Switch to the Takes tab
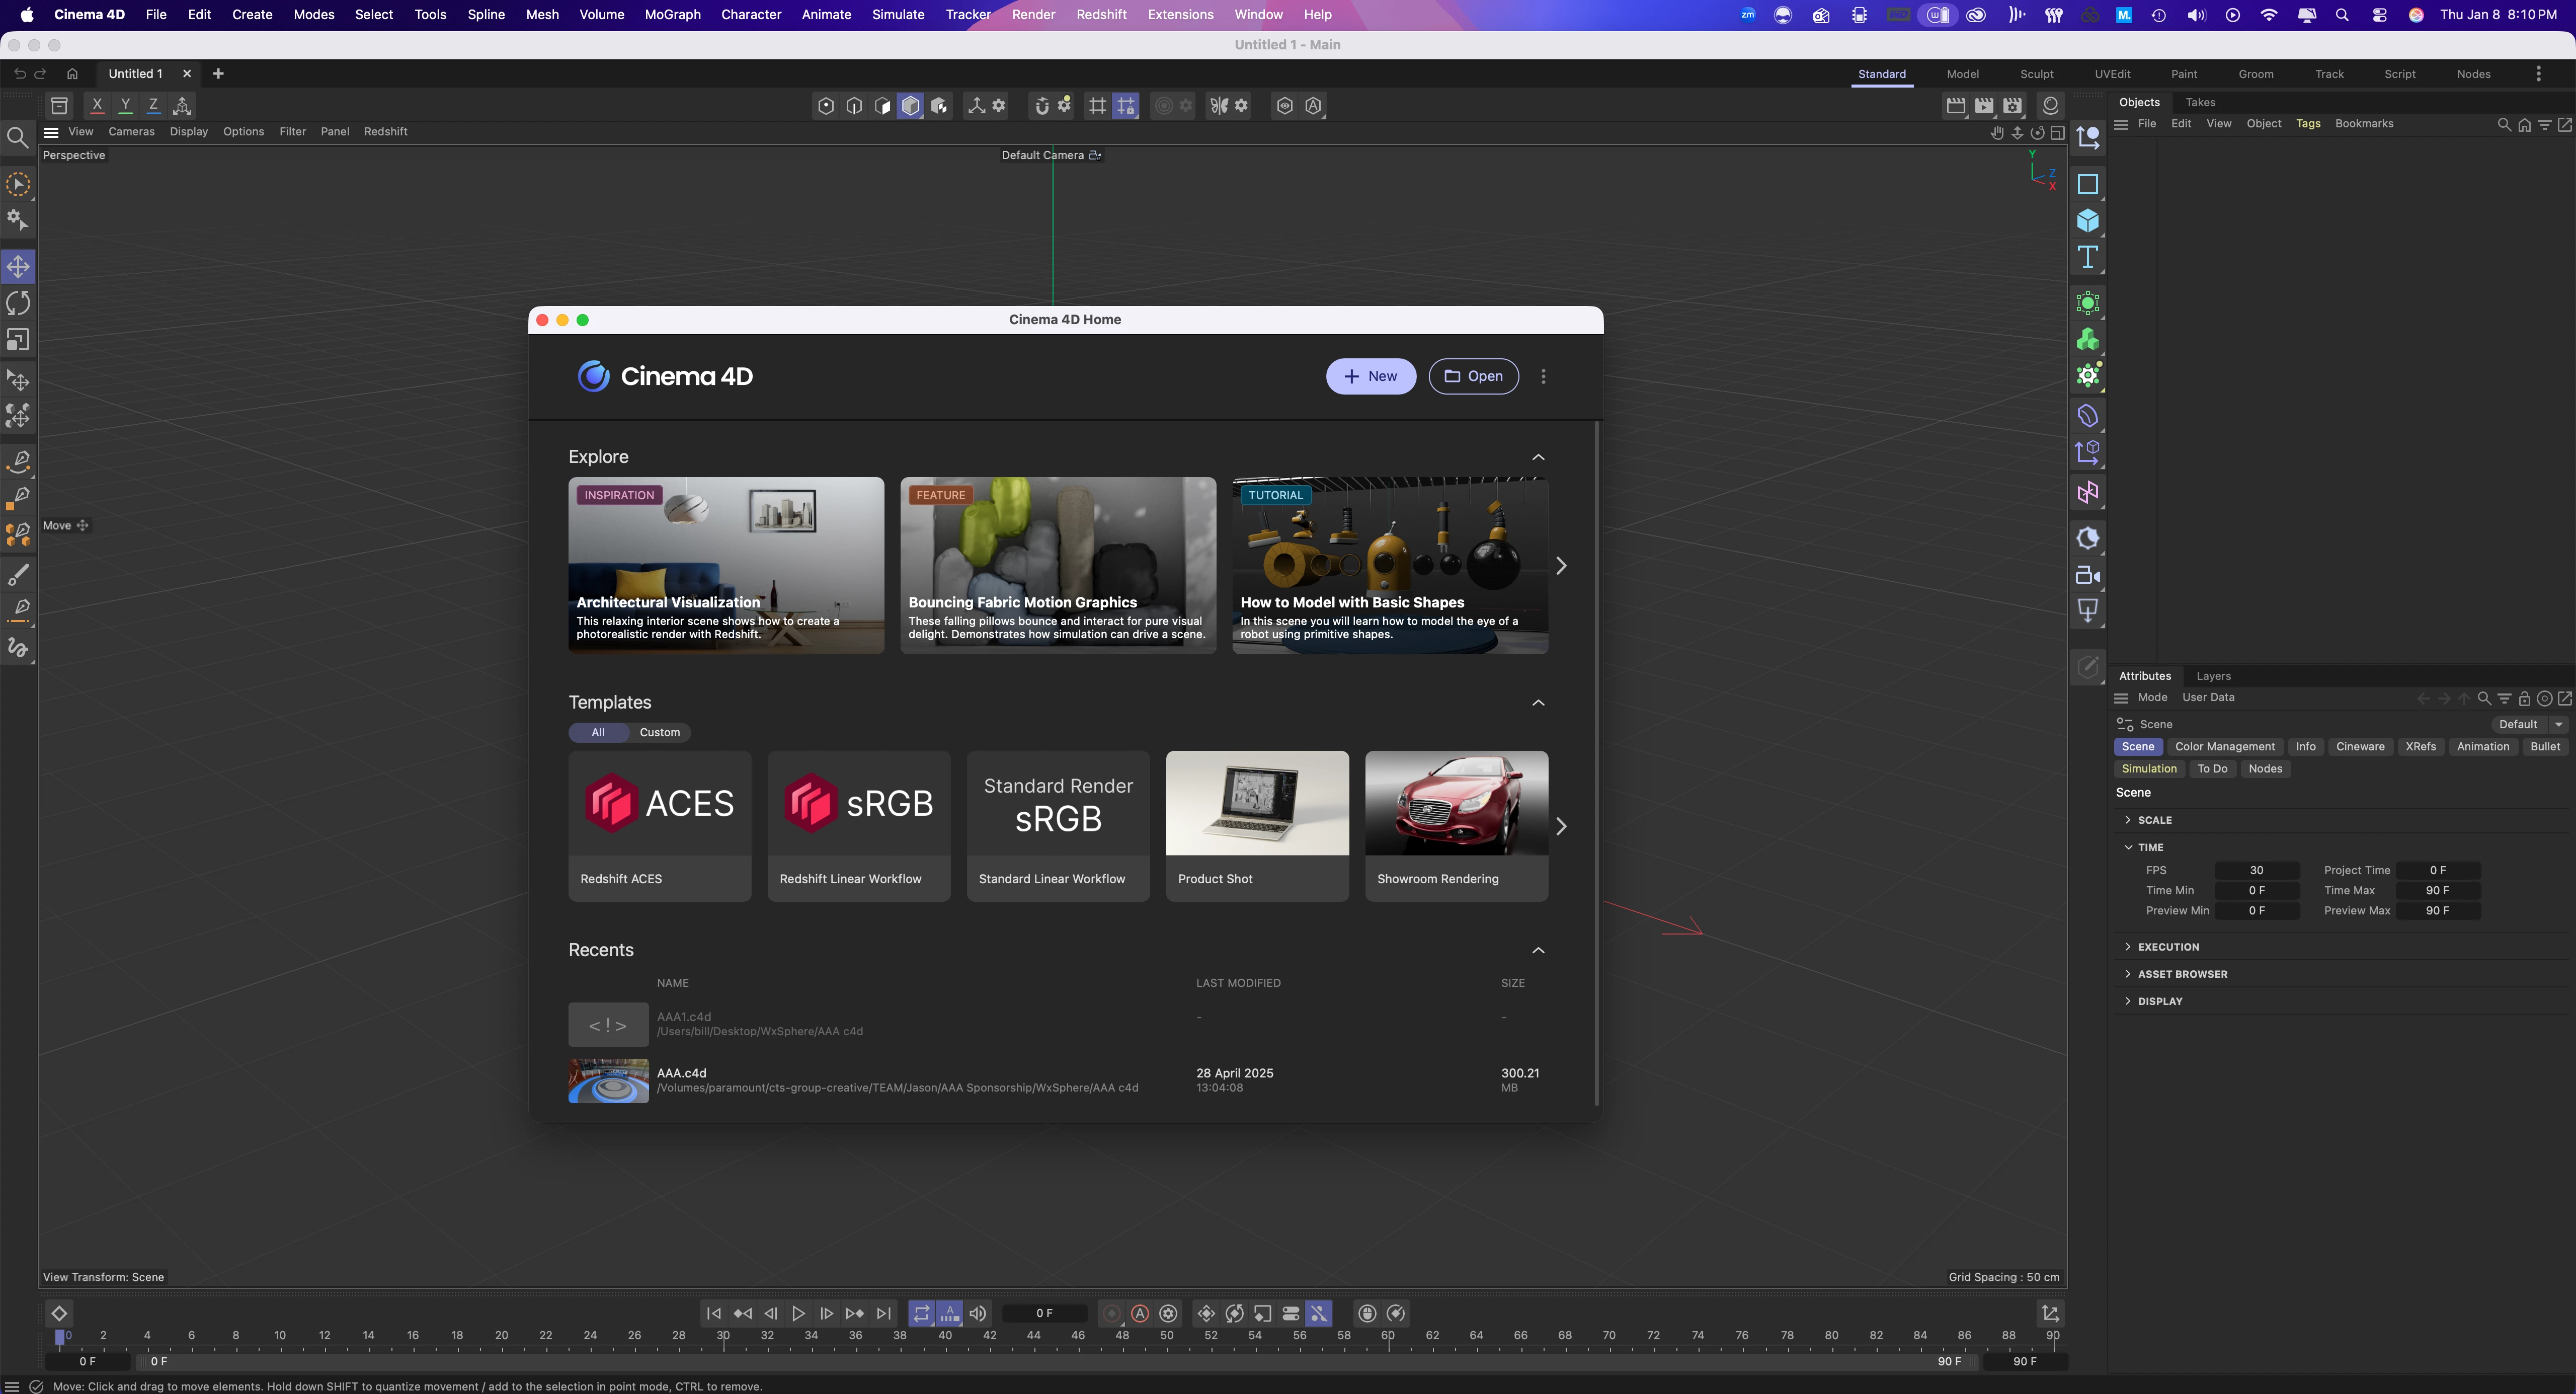Screen dimensions: 2576x1394 2200,102
